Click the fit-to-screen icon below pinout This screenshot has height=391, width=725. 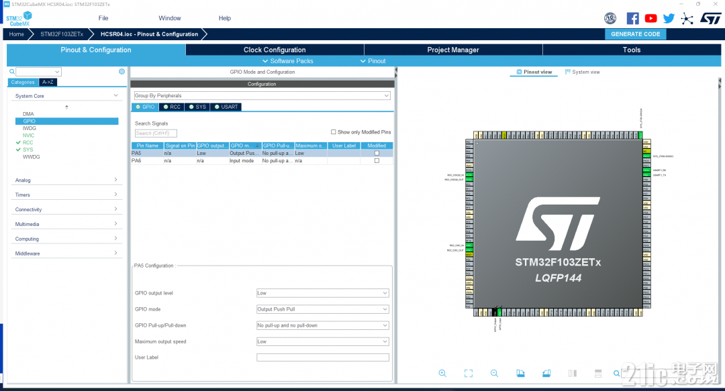(x=469, y=374)
